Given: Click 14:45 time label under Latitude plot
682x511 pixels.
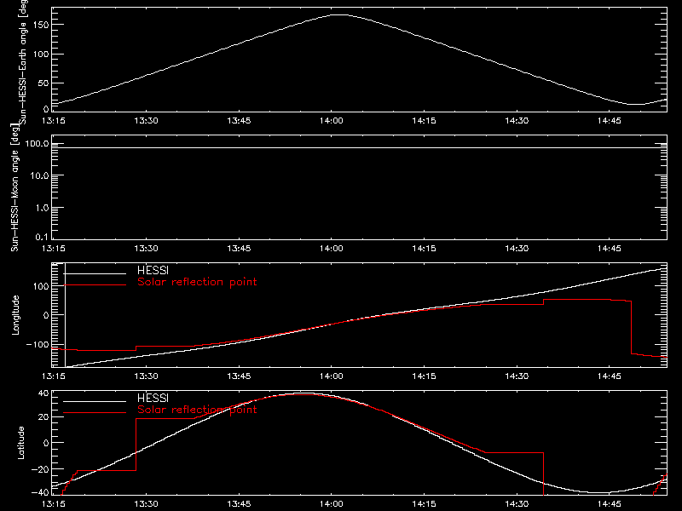Looking at the screenshot, I should [610, 504].
